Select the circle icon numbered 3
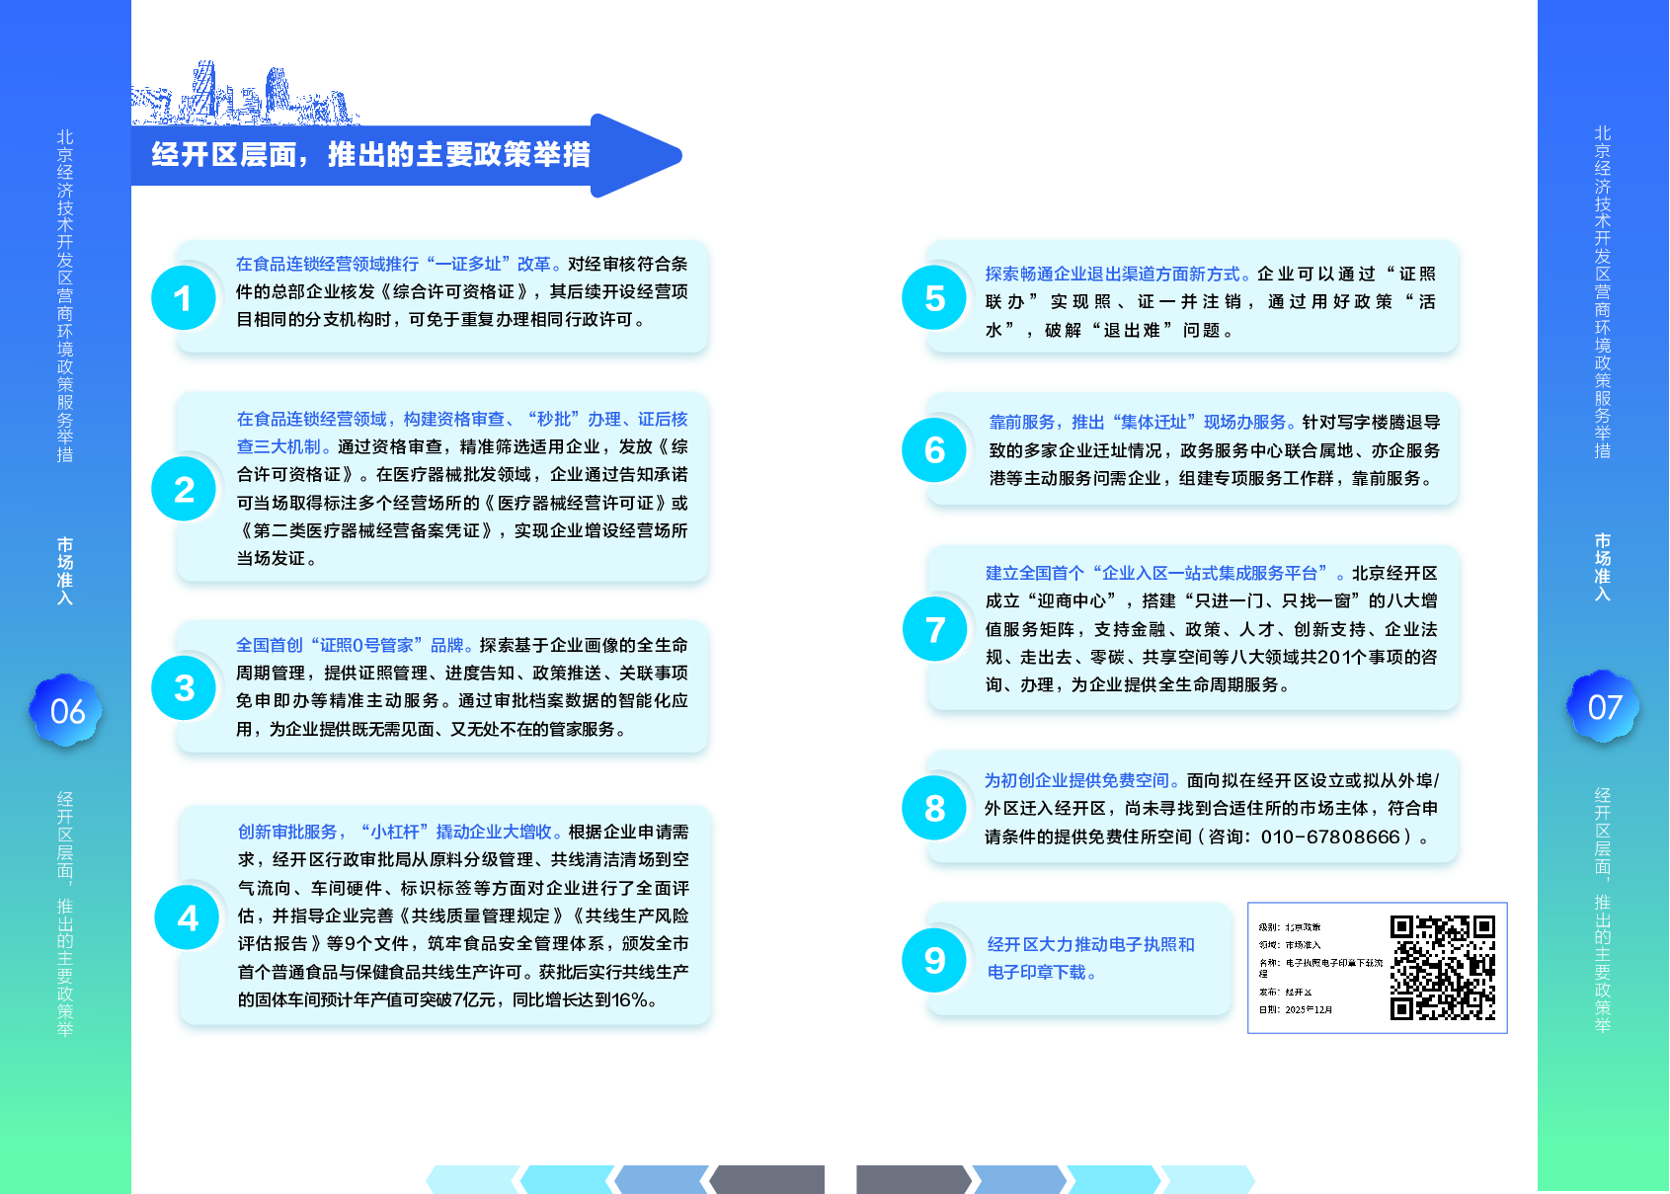Viewport: 1670px width, 1194px height. (184, 688)
